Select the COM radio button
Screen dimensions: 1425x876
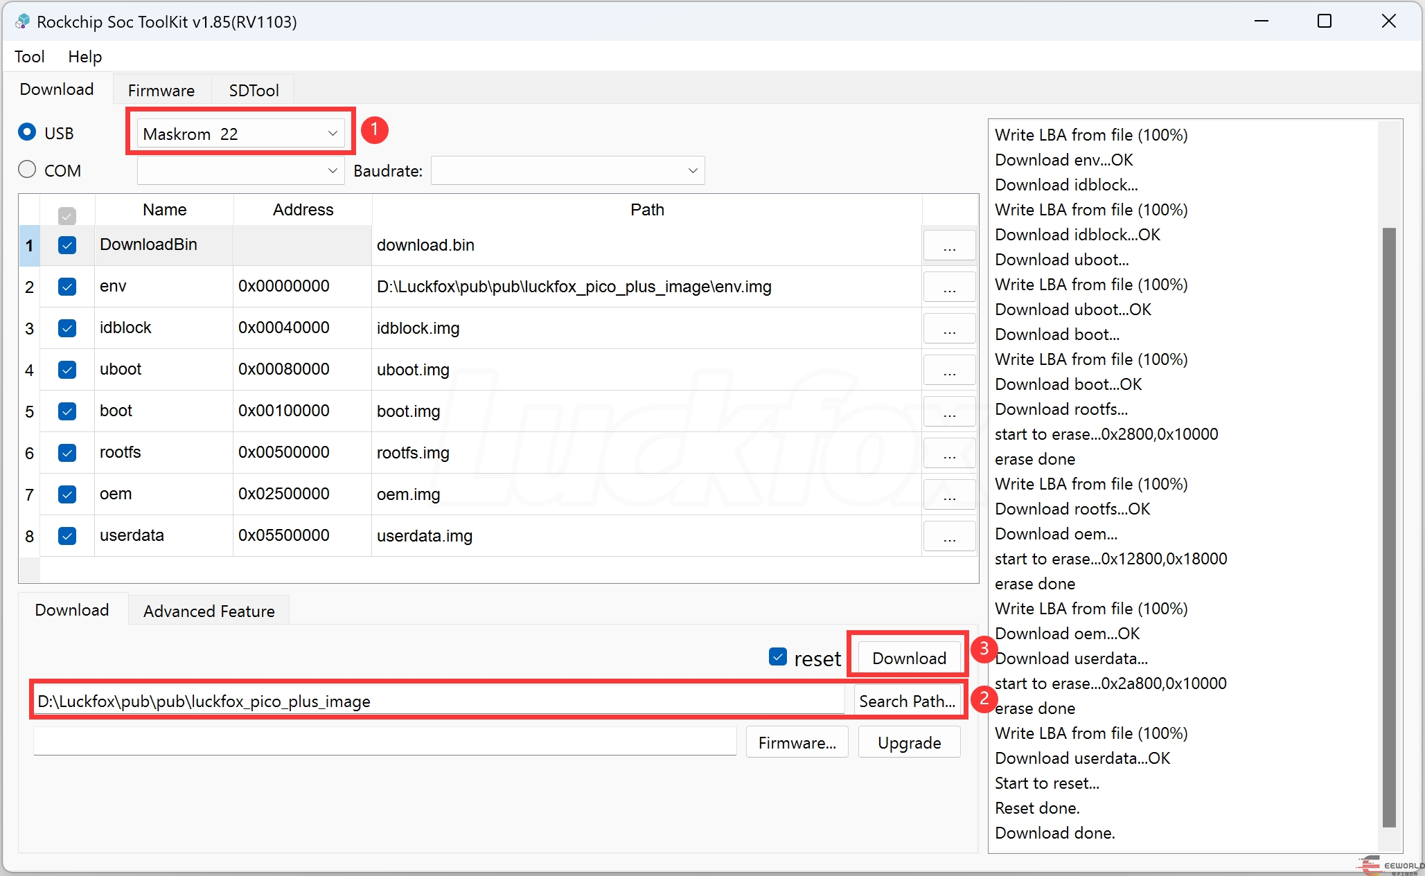(x=27, y=170)
